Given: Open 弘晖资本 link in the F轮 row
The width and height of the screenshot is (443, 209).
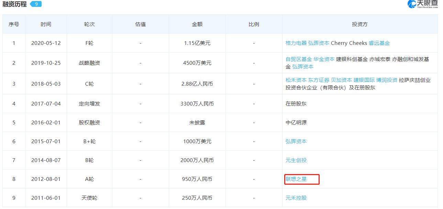Looking at the screenshot, I should [x=319, y=43].
